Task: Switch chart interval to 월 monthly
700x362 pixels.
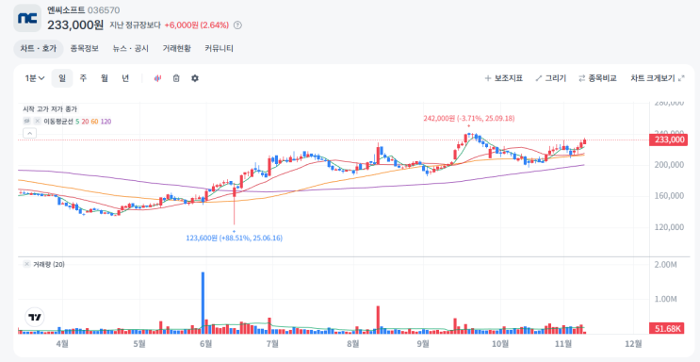Action: tap(104, 78)
